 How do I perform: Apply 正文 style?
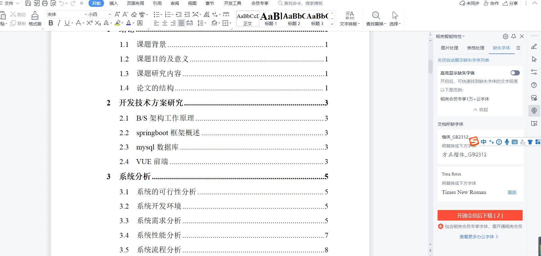[248, 19]
